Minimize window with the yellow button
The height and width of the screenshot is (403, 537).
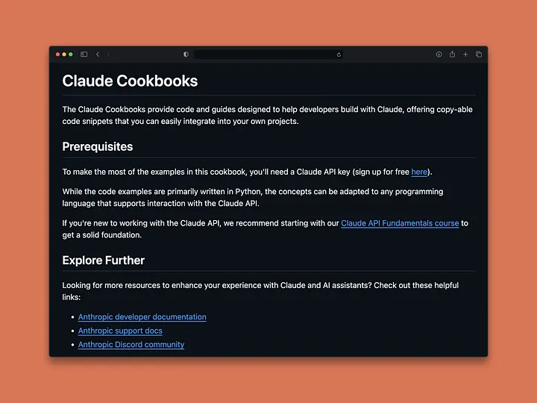64,54
